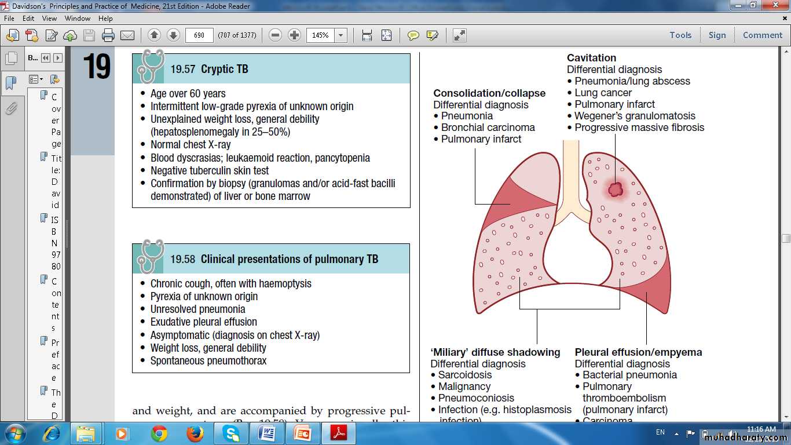The image size is (791, 445).
Task: Click the Print file icon
Action: click(x=108, y=35)
